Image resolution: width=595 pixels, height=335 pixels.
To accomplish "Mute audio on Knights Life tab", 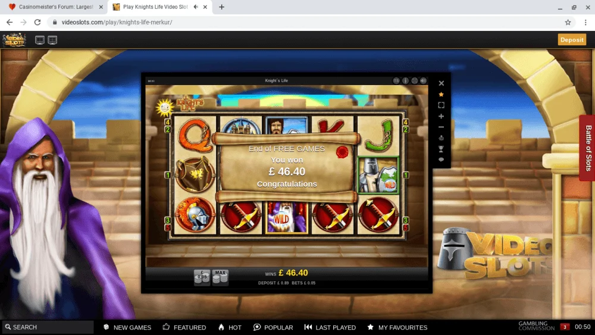I will [196, 7].
